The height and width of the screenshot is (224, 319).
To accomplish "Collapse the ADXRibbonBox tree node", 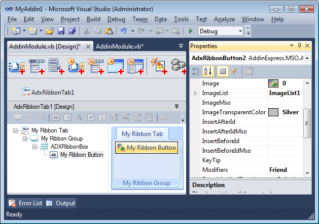I will pyautogui.click(x=35, y=147).
